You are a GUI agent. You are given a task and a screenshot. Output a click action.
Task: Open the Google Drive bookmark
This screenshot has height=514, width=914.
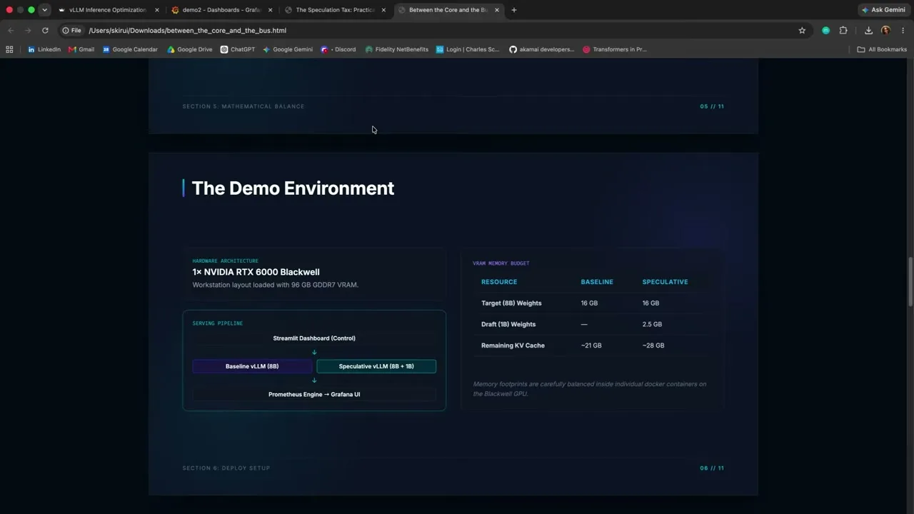(x=189, y=49)
